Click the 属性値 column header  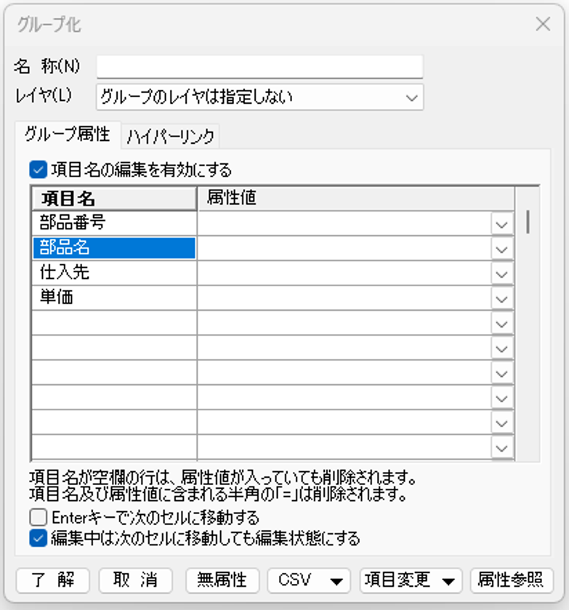click(356, 198)
